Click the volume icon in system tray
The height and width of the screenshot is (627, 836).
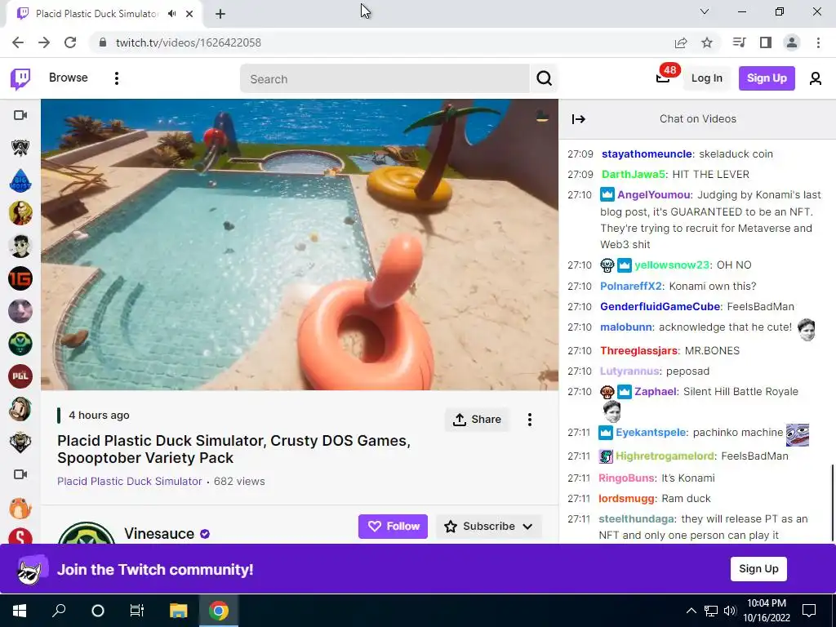tap(730, 611)
